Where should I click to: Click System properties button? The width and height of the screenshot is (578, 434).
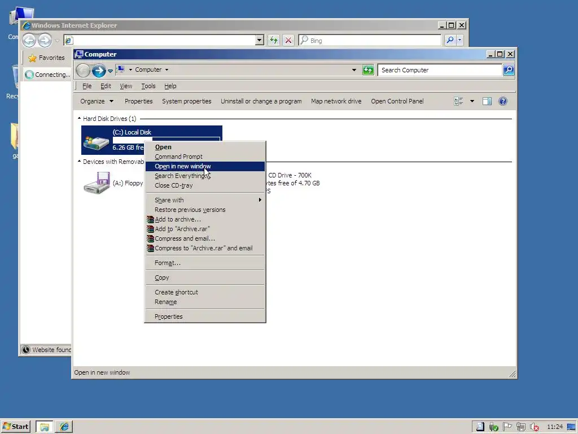(186, 101)
